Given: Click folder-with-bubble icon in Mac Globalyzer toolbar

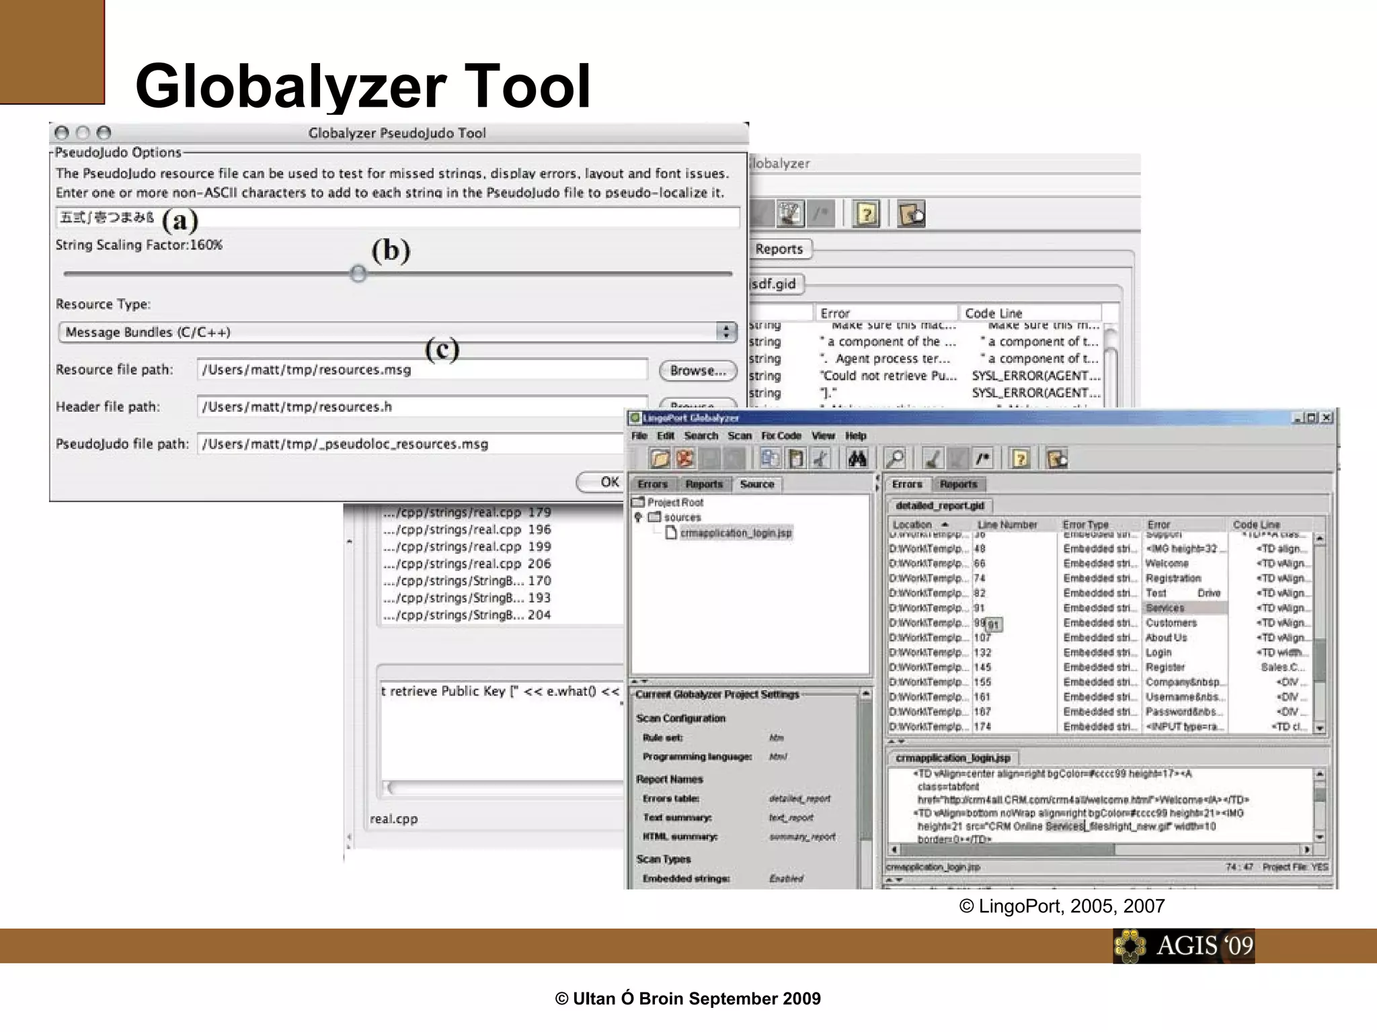Looking at the screenshot, I should tap(912, 214).
